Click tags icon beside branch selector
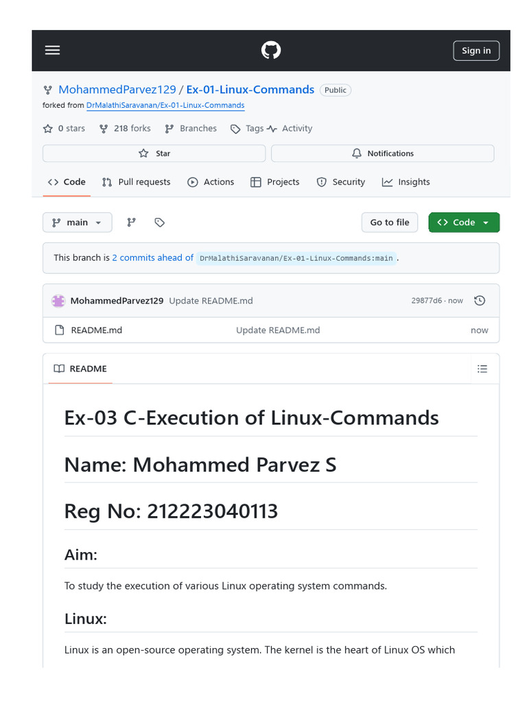This screenshot has width=527, height=703. [x=159, y=222]
